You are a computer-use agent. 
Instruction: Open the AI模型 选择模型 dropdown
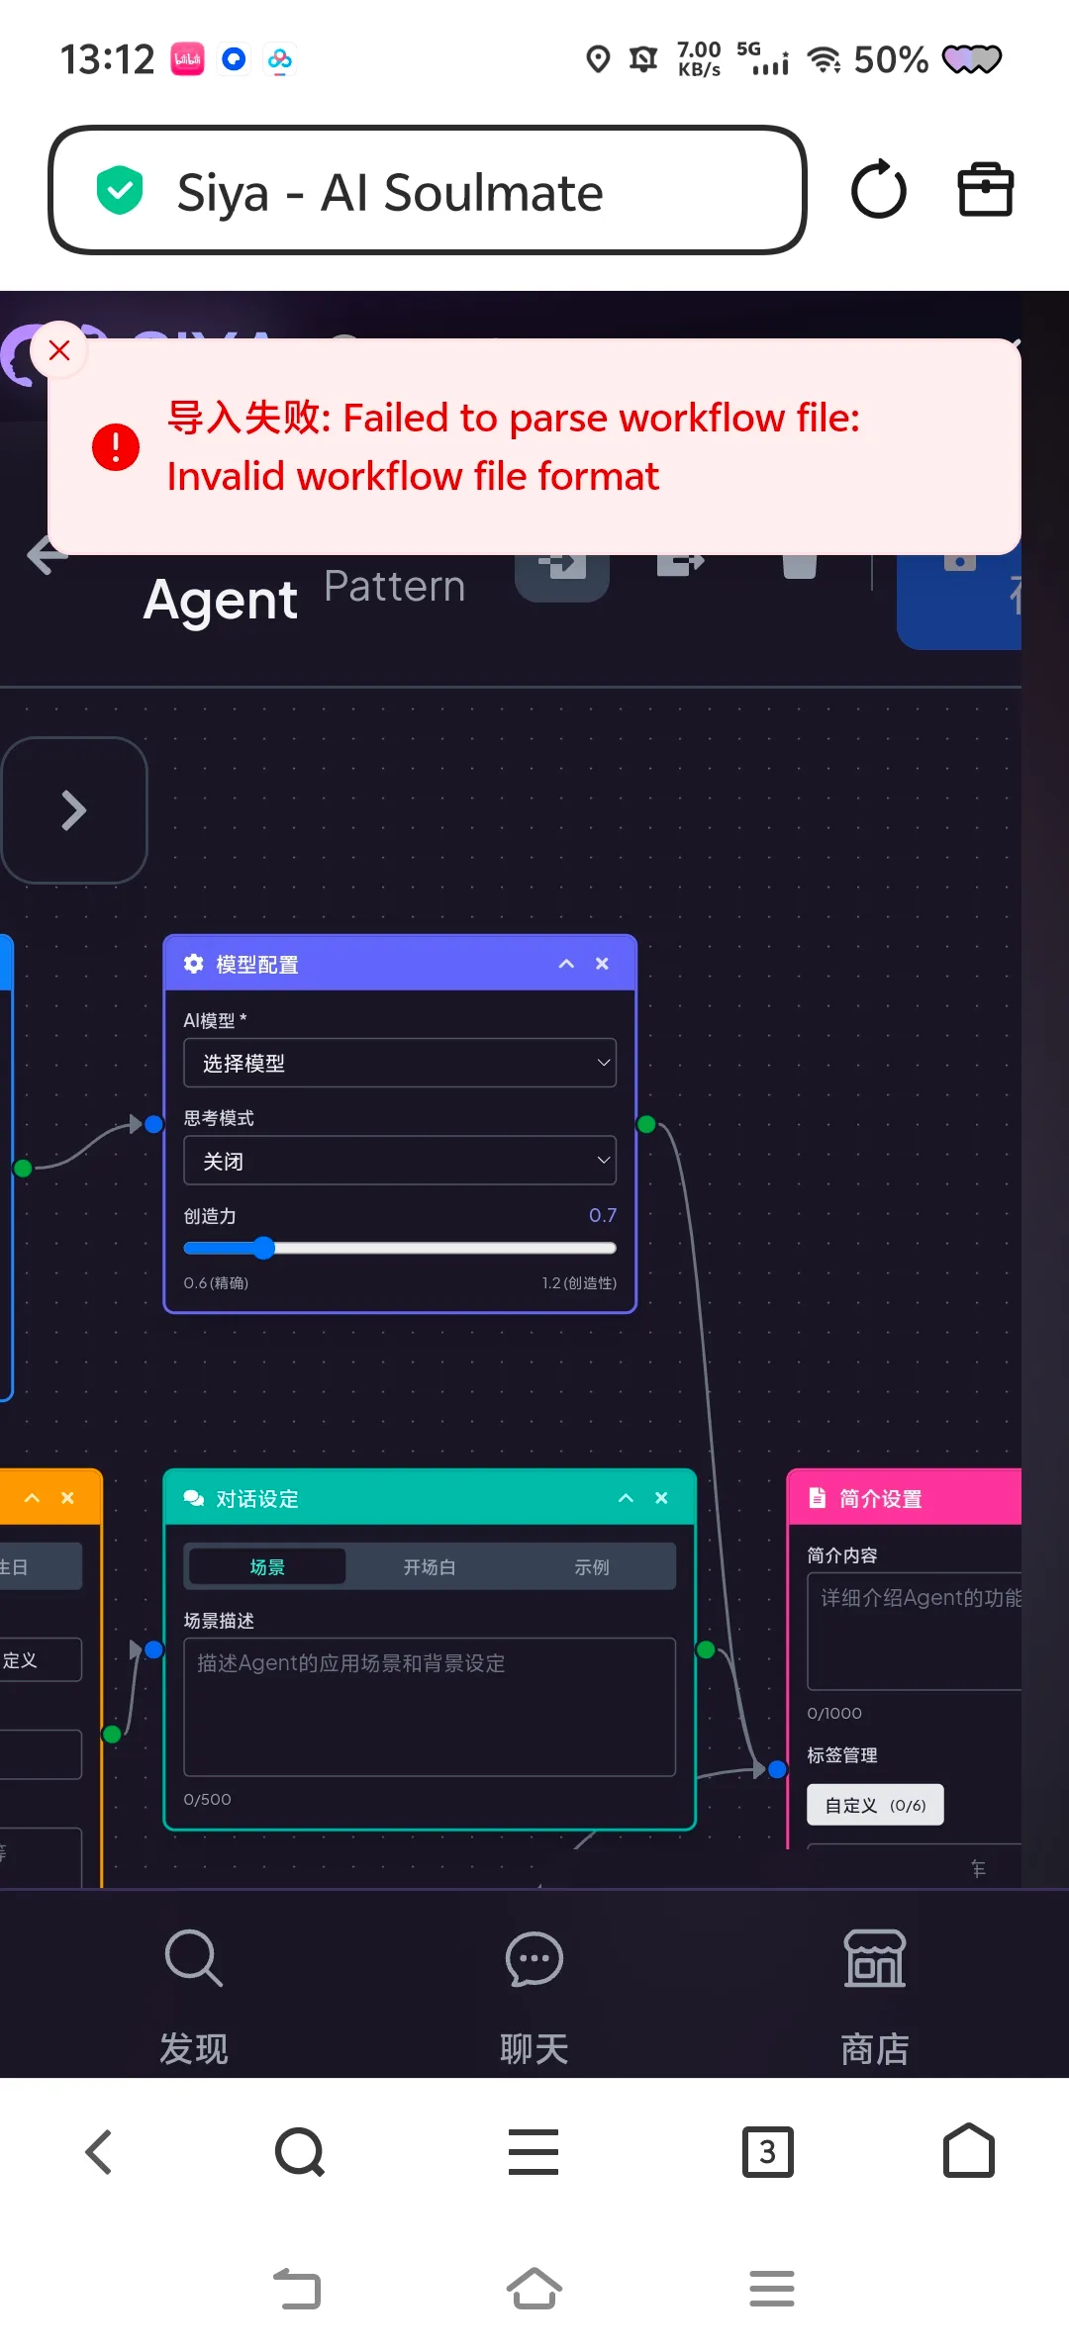pos(400,1063)
